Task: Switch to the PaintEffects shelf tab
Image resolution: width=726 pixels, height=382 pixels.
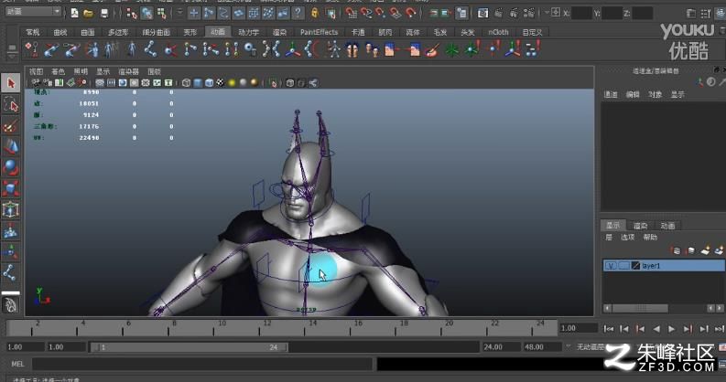Action: click(319, 32)
